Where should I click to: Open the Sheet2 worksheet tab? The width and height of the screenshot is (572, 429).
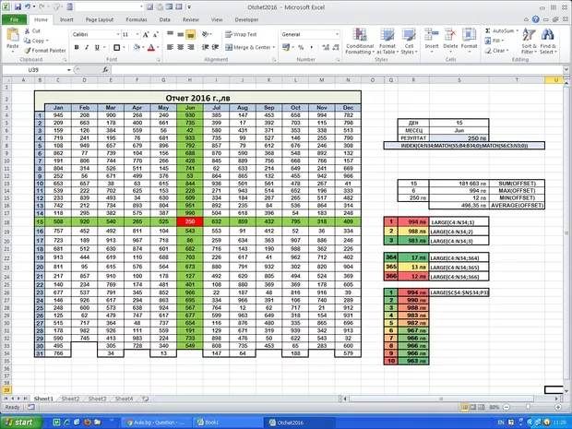(70, 399)
